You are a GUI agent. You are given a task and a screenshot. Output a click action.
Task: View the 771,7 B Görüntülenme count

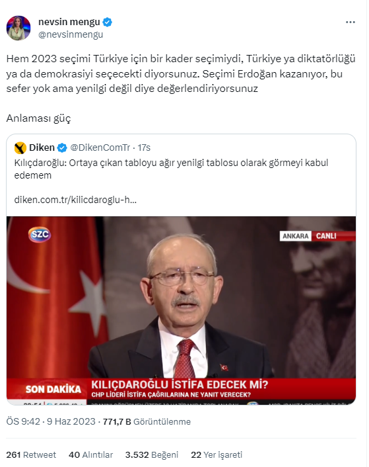[x=147, y=422]
